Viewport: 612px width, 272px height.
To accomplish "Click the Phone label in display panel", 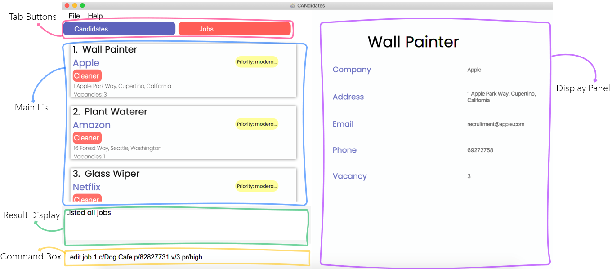I will [344, 150].
